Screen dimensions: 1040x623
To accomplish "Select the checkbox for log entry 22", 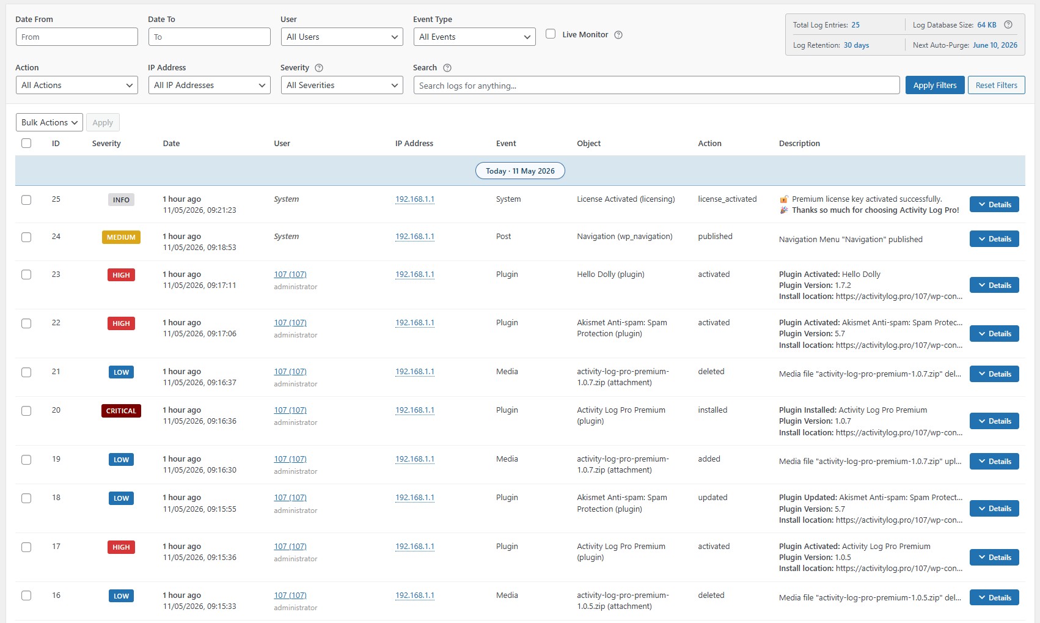I will coord(26,323).
